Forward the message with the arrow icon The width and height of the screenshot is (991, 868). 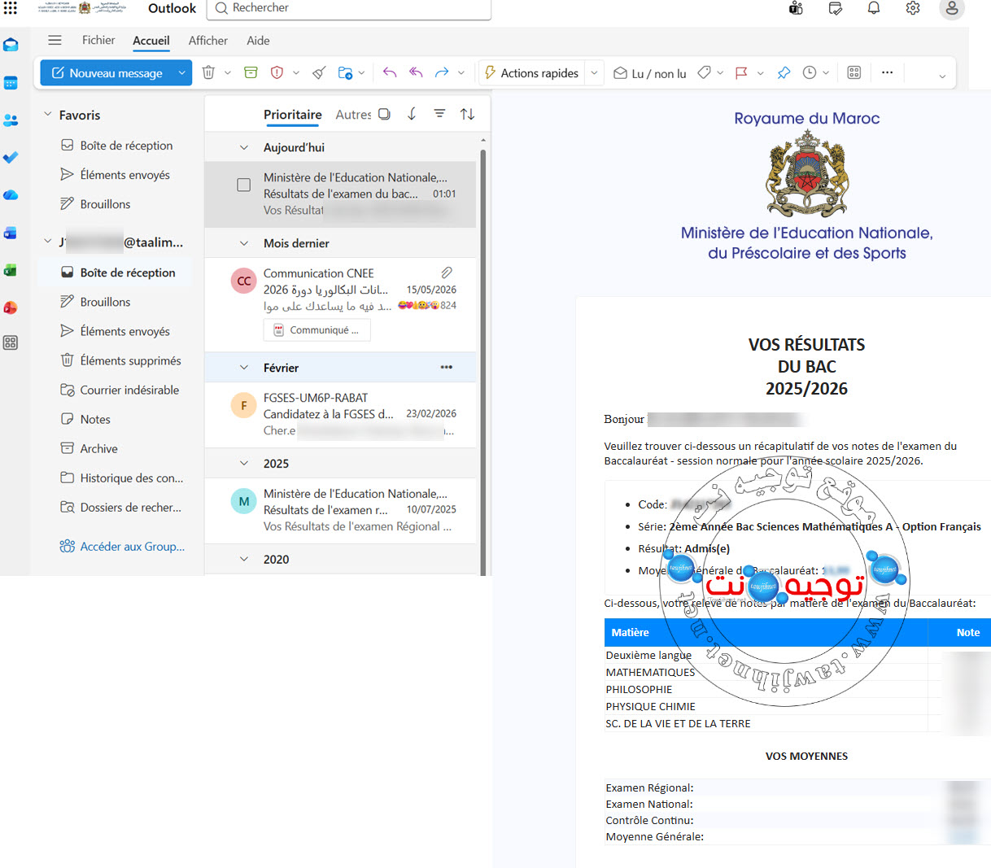tap(442, 72)
